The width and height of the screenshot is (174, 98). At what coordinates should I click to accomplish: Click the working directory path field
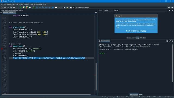click(121, 7)
